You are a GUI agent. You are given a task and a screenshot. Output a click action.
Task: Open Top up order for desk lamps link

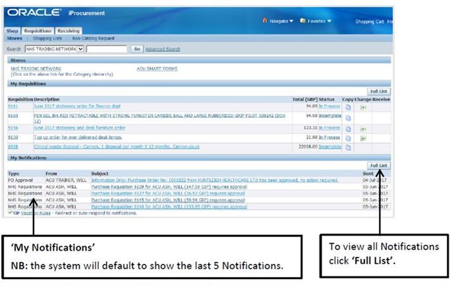click(x=78, y=137)
